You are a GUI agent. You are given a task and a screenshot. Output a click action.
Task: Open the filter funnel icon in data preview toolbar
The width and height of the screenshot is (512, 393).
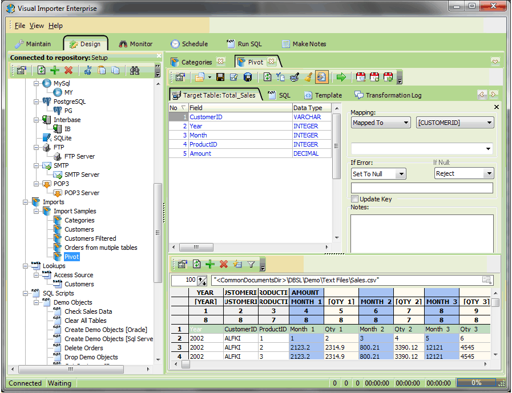click(251, 264)
